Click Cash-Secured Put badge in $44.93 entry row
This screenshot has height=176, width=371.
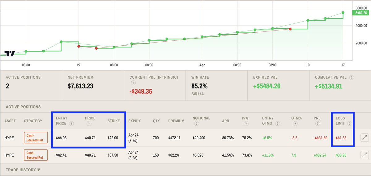36,138
